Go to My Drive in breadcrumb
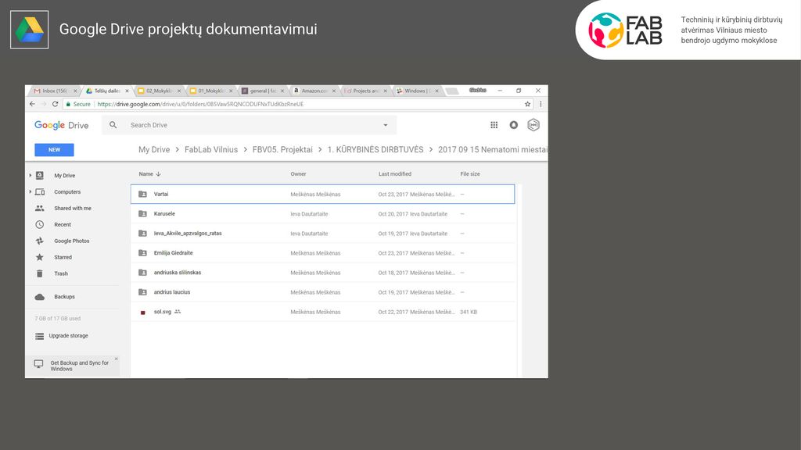Viewport: 801px width, 450px height. click(154, 149)
